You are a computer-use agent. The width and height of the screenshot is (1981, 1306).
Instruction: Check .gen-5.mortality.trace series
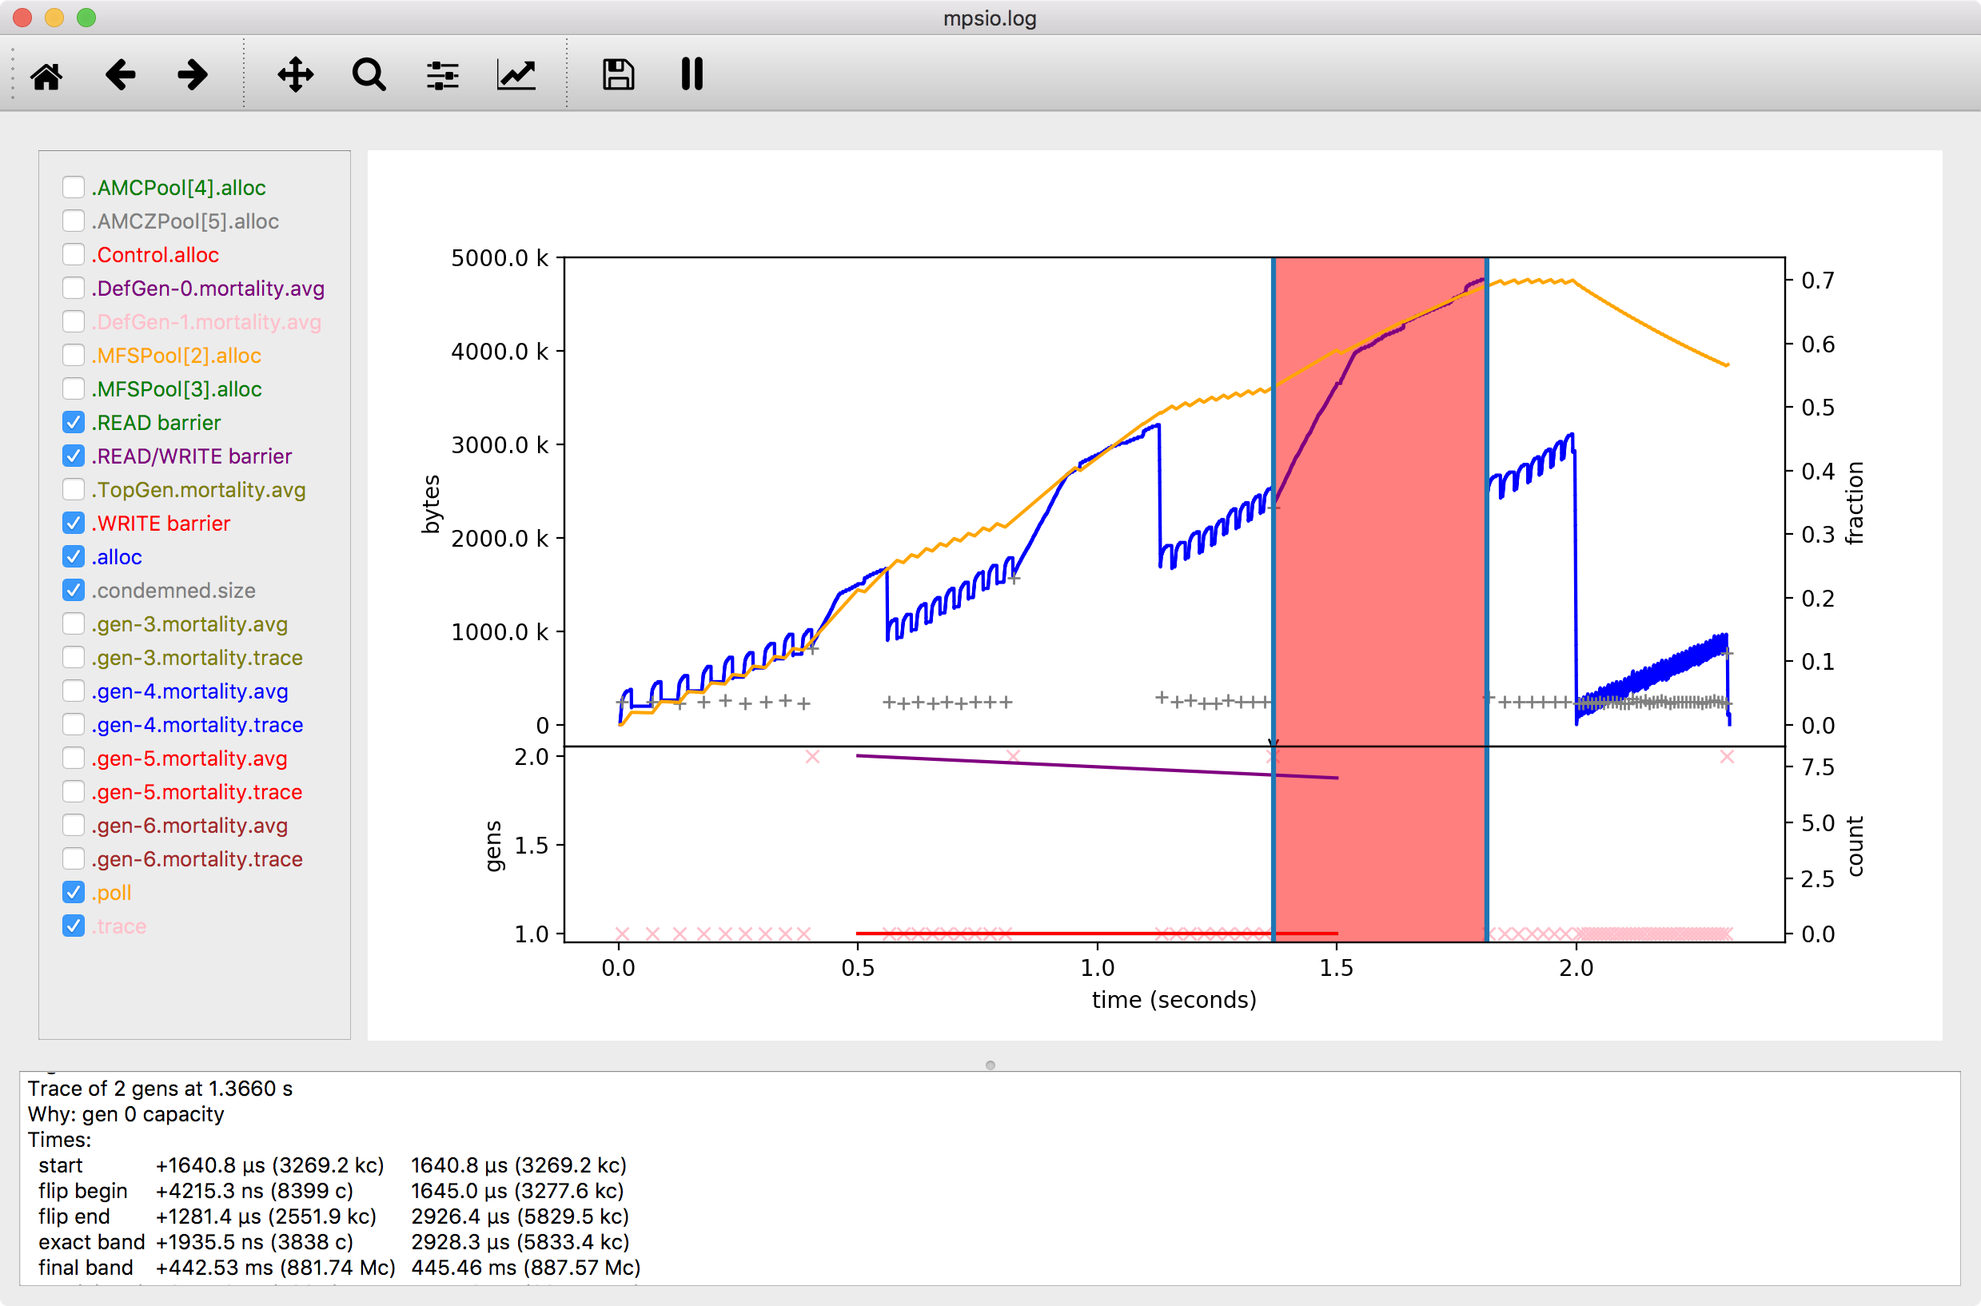click(x=74, y=792)
